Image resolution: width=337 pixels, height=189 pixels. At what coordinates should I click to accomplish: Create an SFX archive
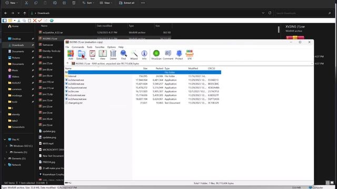(190, 55)
